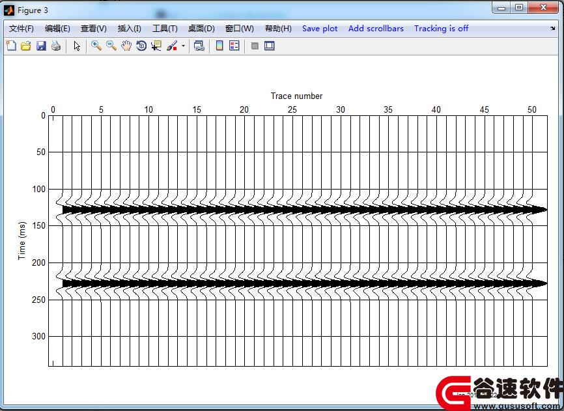Select the Pan hand tool
This screenshot has height=411, width=564.
tap(126, 46)
